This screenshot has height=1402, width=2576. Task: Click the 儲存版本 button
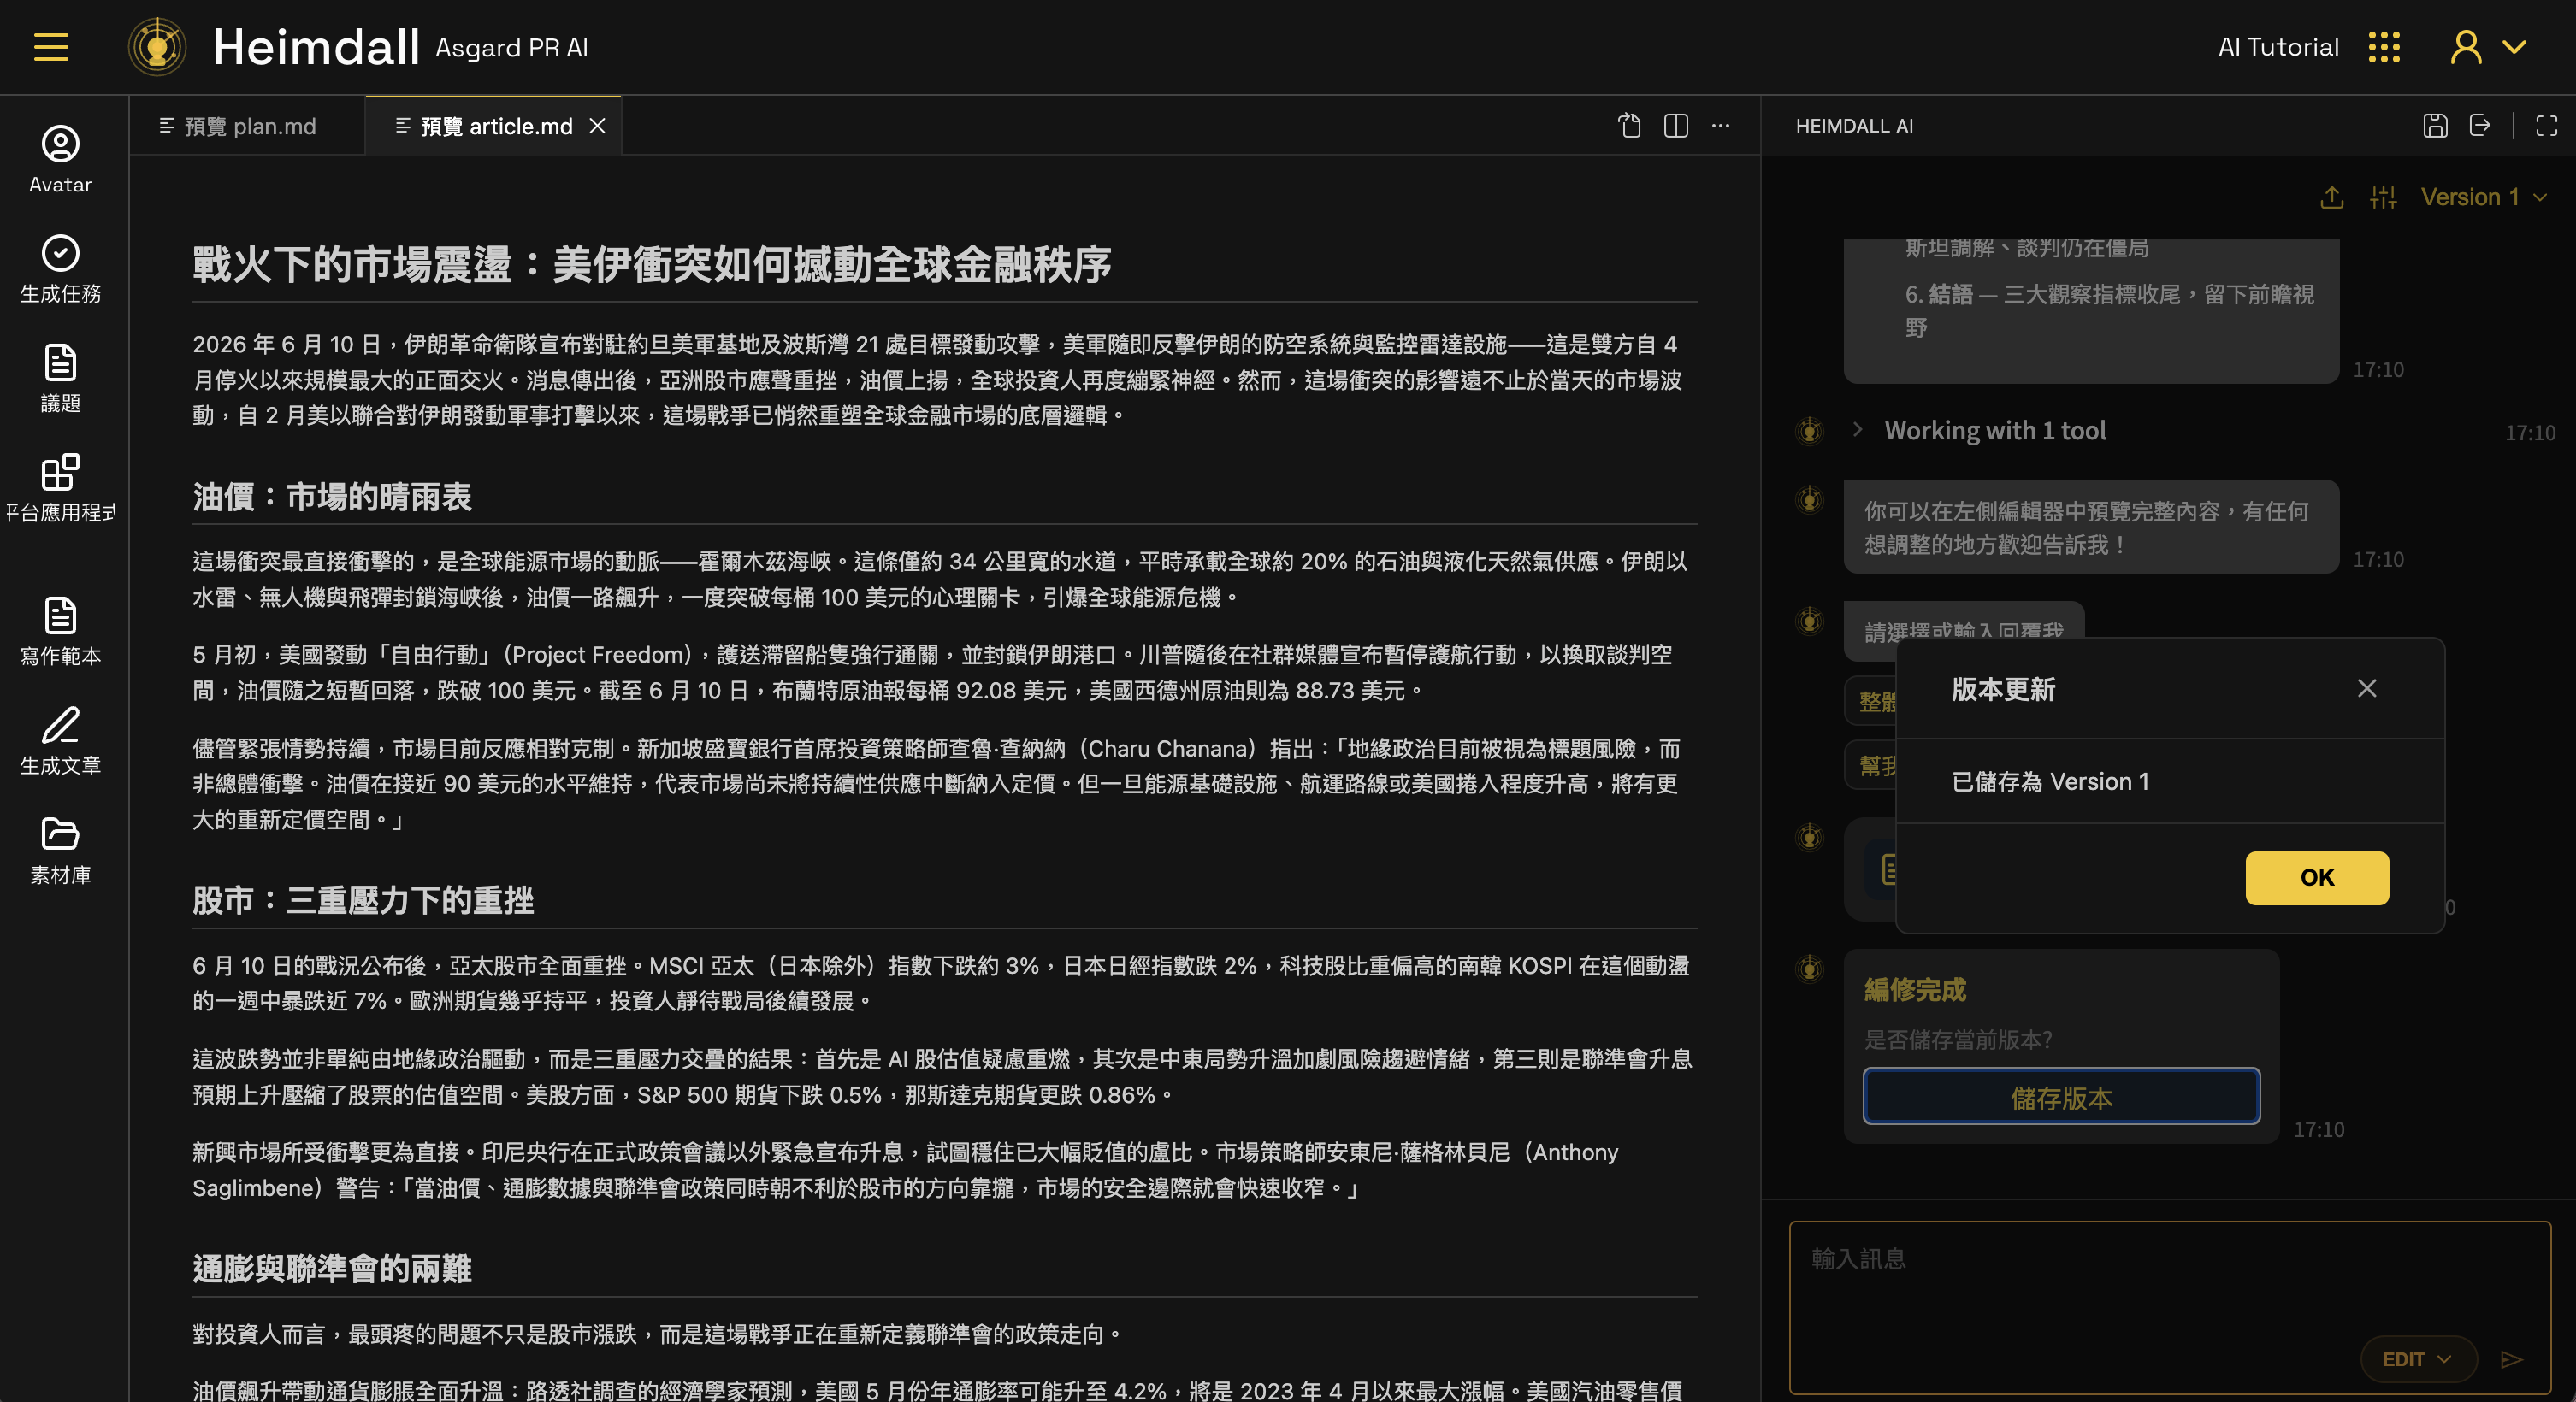[x=2061, y=1097]
